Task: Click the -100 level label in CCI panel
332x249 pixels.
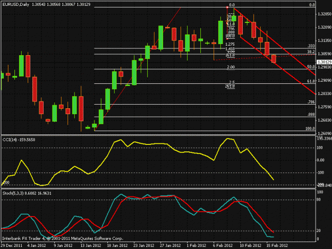Action: click(320, 173)
